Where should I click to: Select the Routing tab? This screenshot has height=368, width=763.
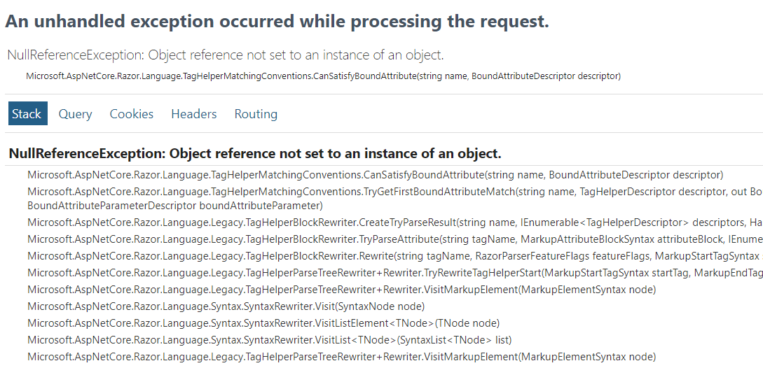[x=256, y=114]
